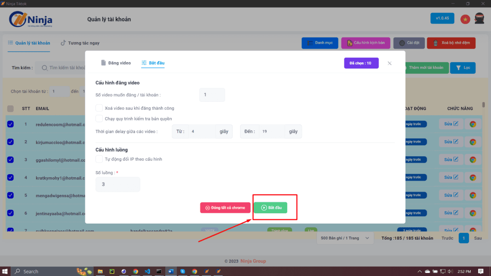Open the ninja avatar profile icon
The width and height of the screenshot is (491, 276).
(479, 18)
